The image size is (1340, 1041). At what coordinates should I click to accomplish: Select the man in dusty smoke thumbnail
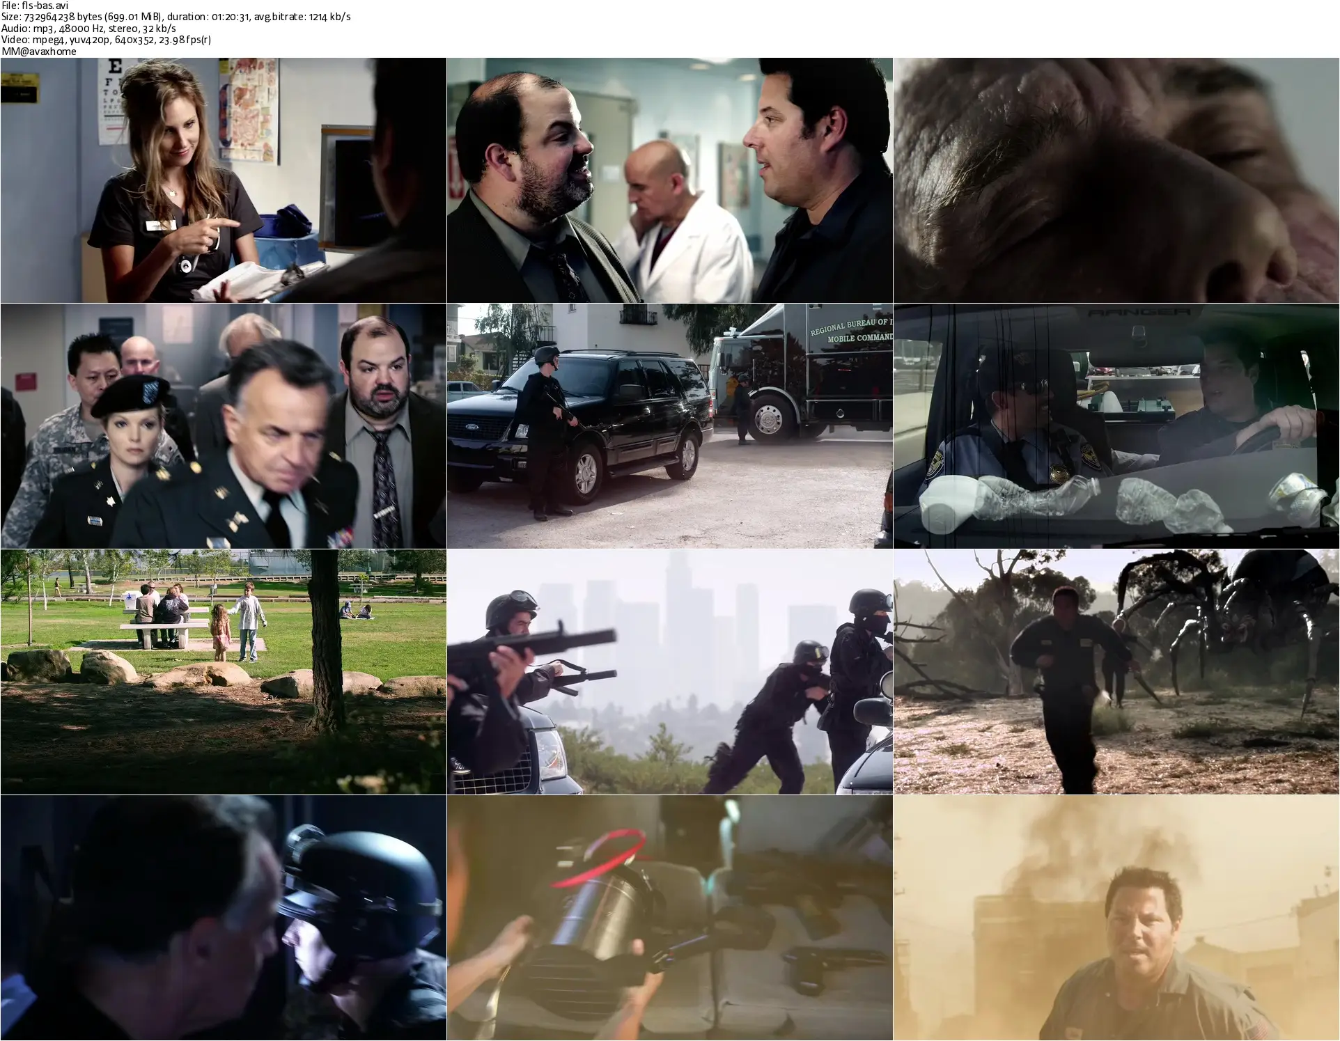pyautogui.click(x=1116, y=917)
